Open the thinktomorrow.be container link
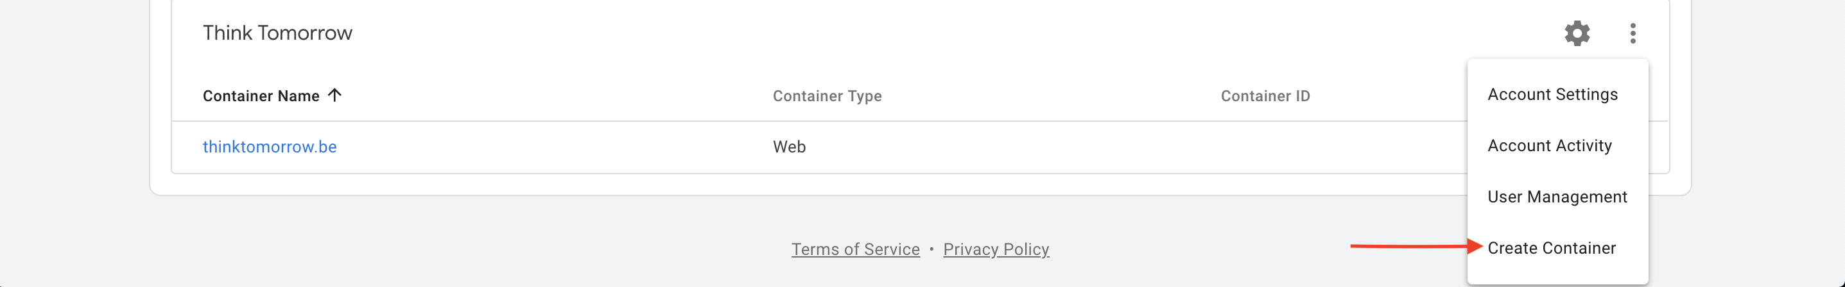 point(269,146)
